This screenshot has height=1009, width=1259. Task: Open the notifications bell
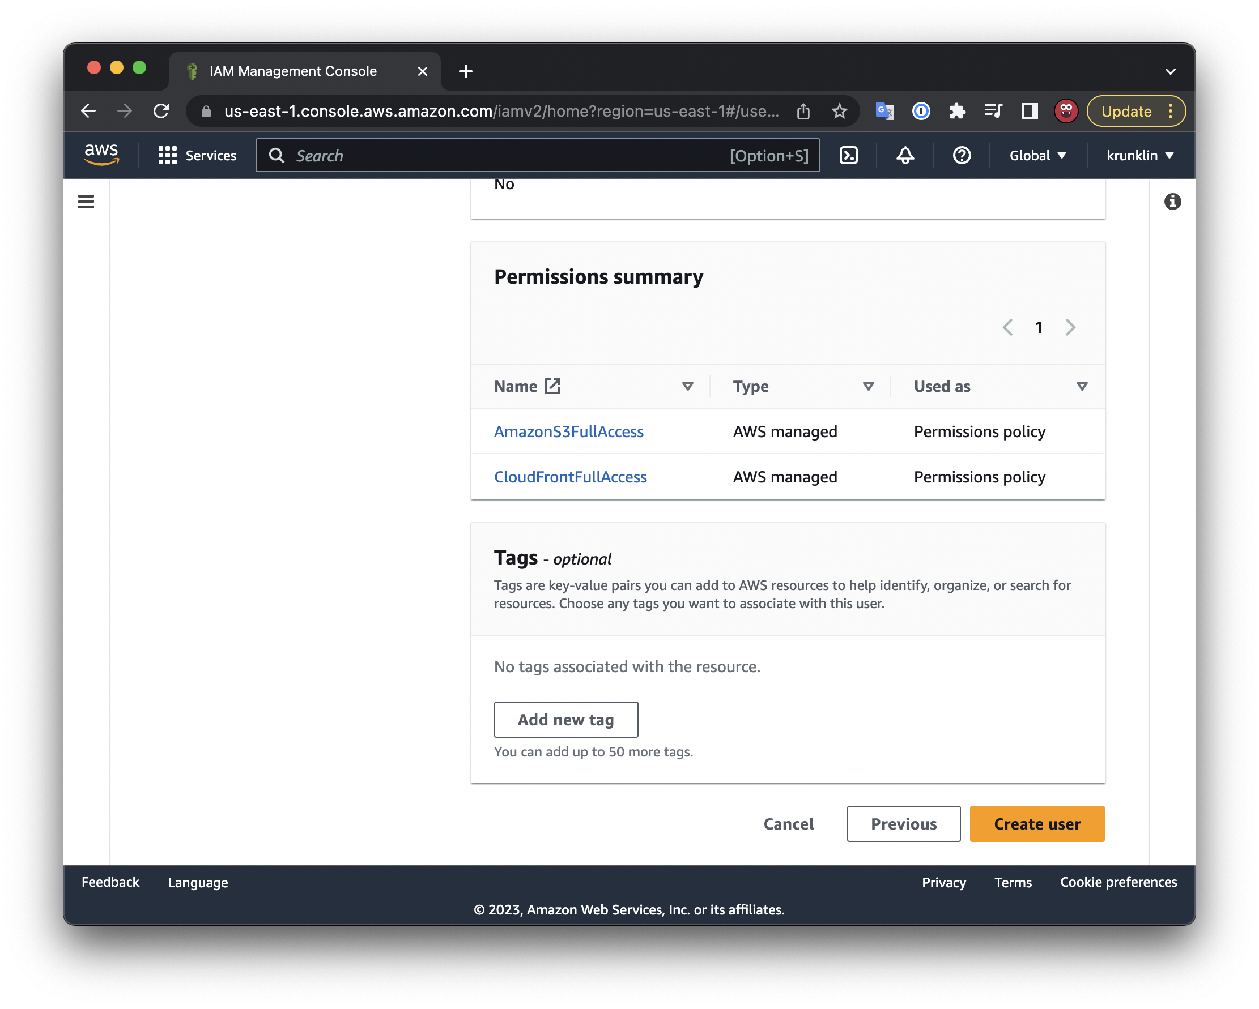tap(904, 155)
